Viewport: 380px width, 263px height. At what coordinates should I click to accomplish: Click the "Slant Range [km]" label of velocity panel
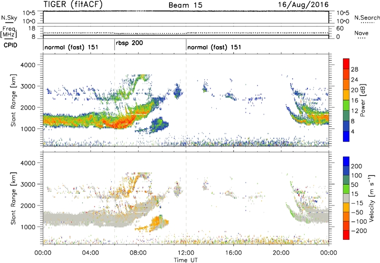click(13, 198)
